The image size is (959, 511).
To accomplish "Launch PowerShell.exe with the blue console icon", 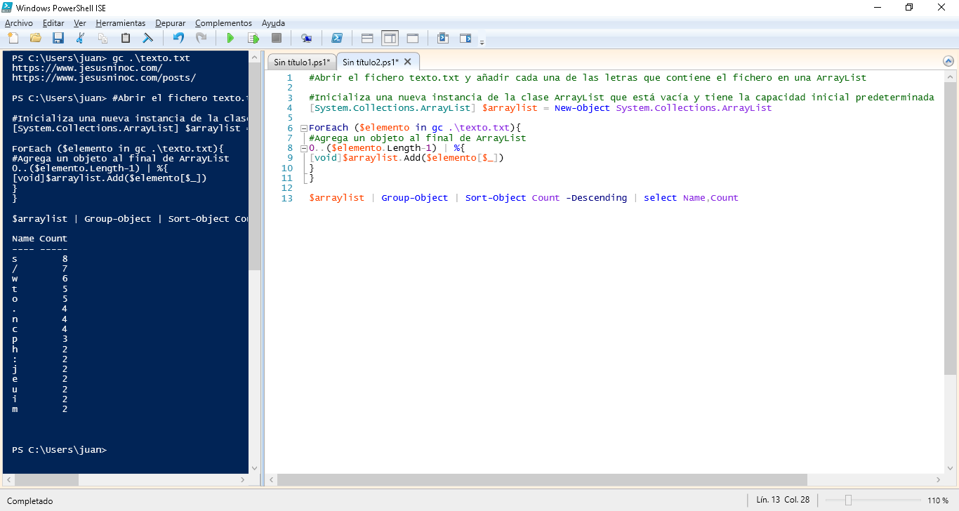I will 337,38.
